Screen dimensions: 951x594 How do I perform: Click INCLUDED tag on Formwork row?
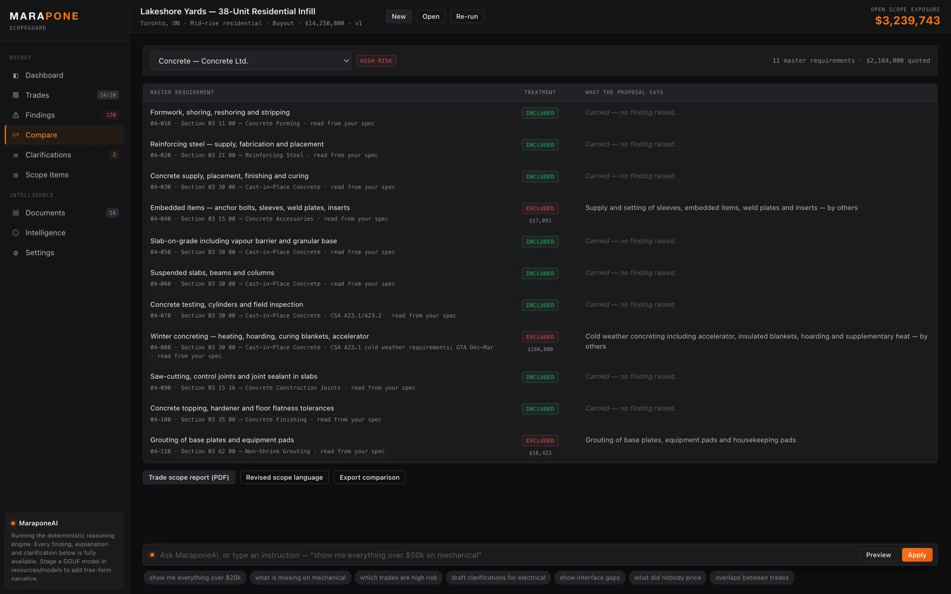pos(540,113)
